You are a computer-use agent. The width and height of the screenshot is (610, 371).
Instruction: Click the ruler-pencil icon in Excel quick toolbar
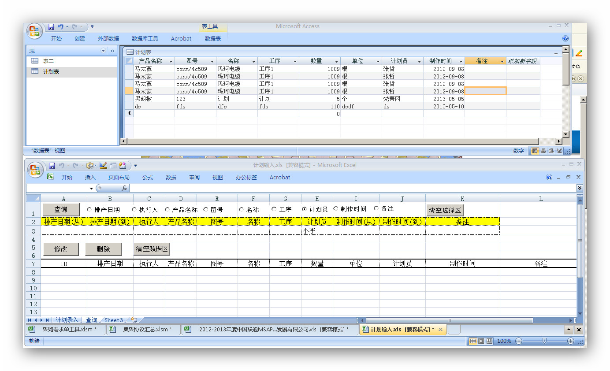click(103, 166)
